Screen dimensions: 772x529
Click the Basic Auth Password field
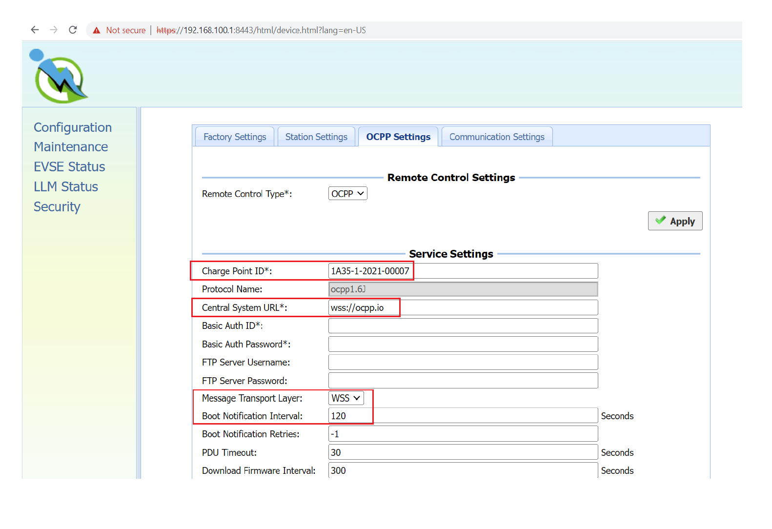pos(463,344)
